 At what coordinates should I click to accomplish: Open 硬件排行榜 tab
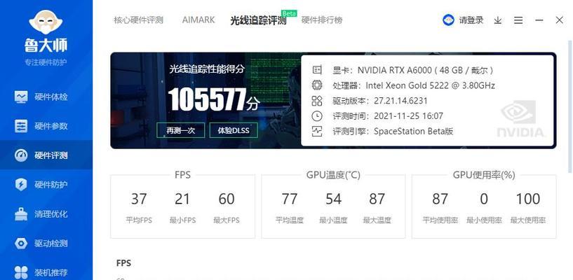click(322, 20)
